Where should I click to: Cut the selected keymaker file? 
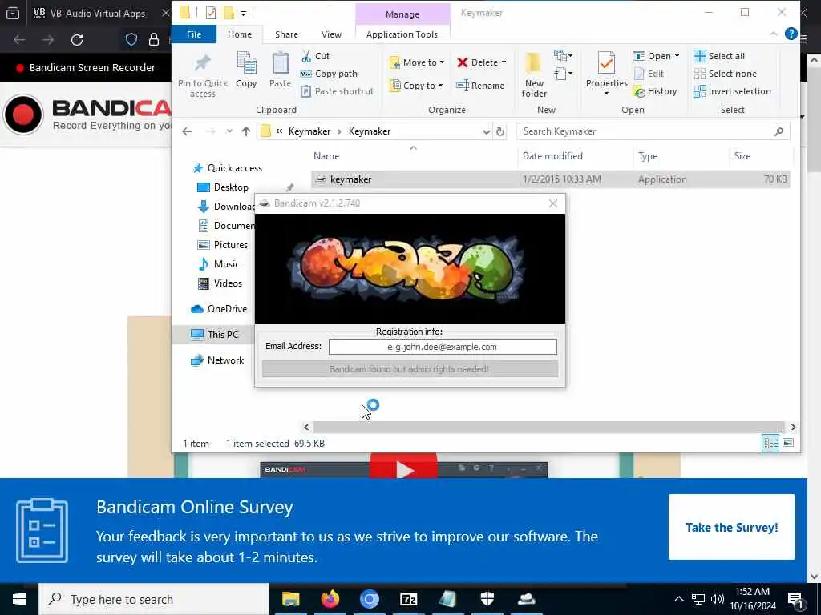(x=315, y=56)
